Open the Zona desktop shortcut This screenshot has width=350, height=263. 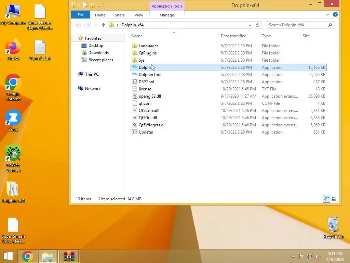(13, 121)
